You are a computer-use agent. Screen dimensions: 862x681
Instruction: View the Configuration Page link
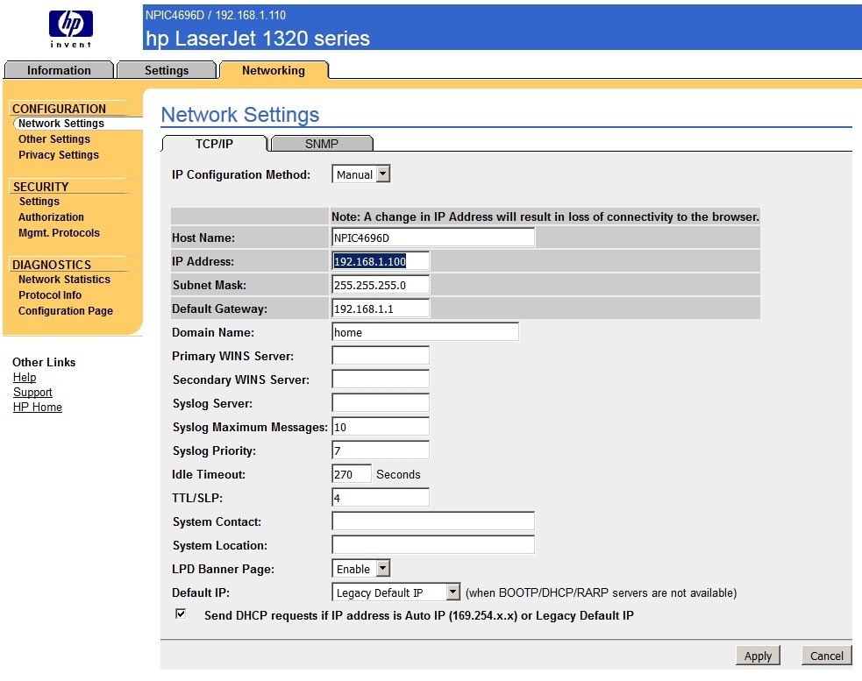click(x=66, y=311)
